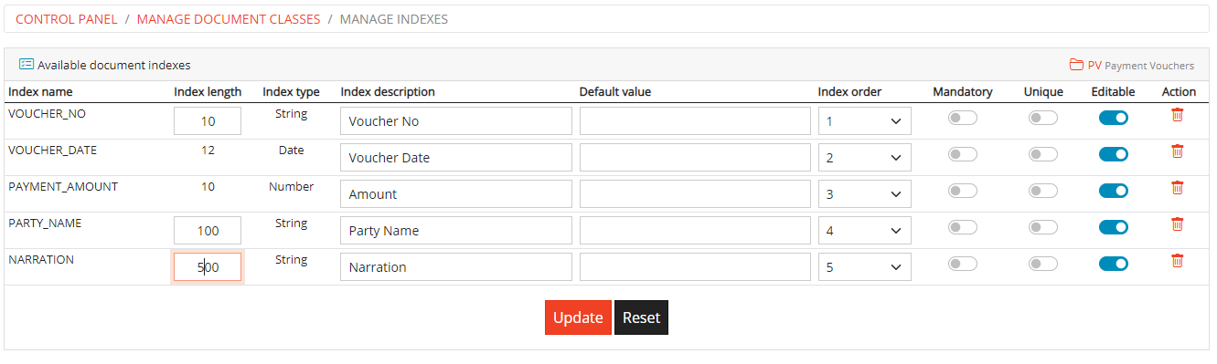This screenshot has width=1217, height=364.
Task: Delete the NARRATION index with trash icon
Action: (x=1177, y=261)
